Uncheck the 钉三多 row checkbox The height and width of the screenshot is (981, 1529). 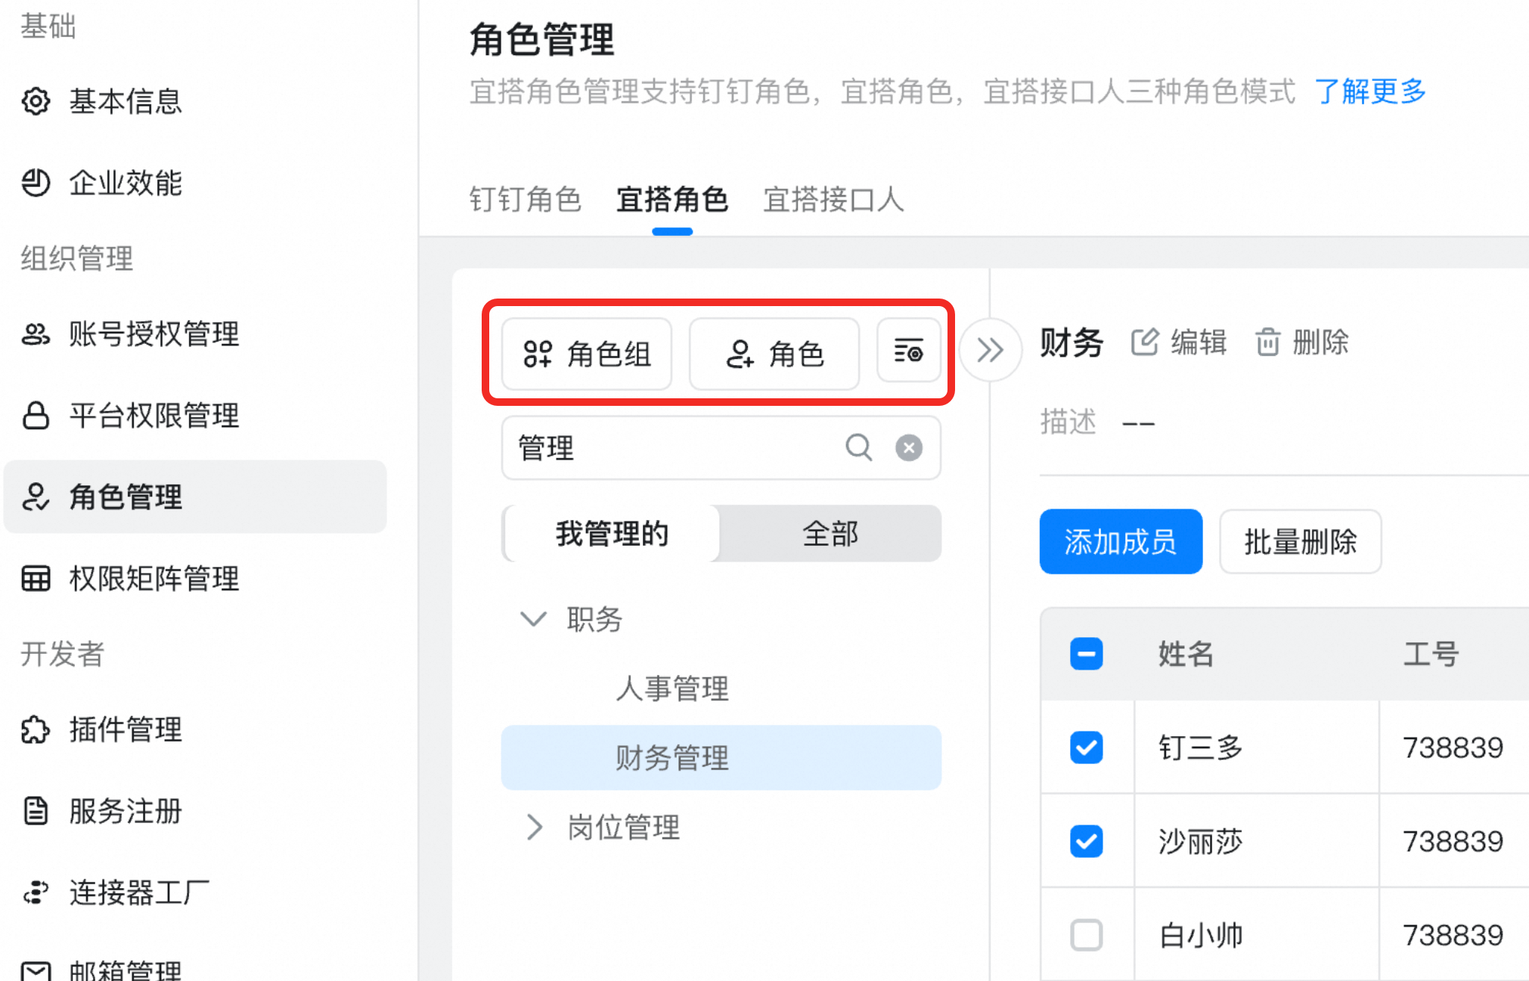pyautogui.click(x=1086, y=747)
